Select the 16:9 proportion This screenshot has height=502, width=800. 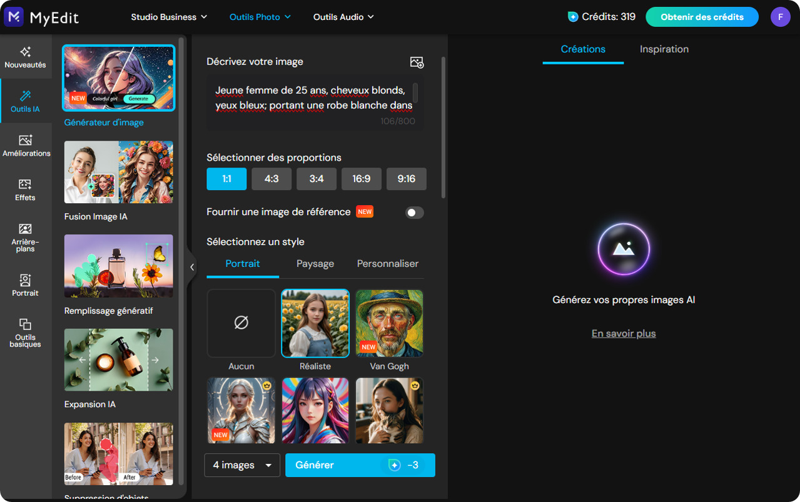click(x=362, y=179)
